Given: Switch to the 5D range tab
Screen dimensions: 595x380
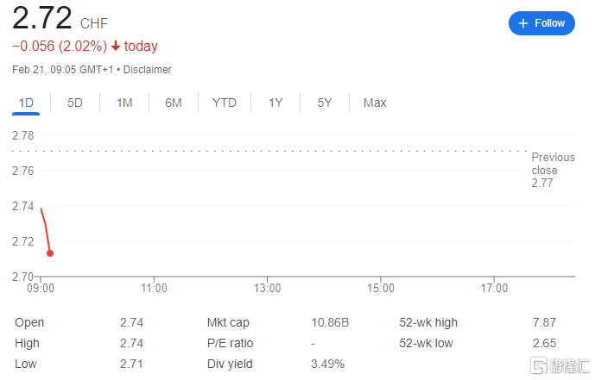Looking at the screenshot, I should 75,103.
